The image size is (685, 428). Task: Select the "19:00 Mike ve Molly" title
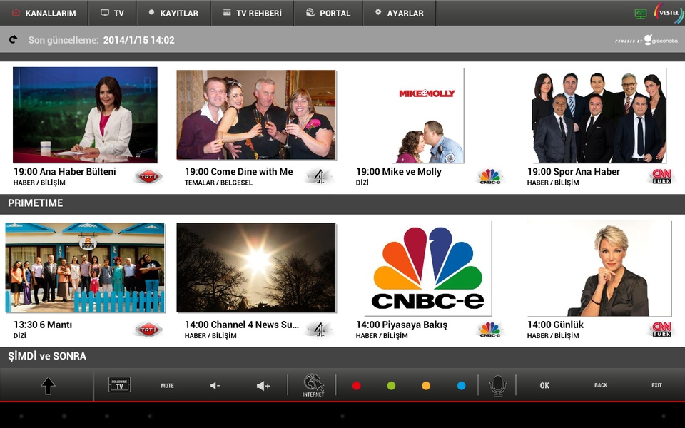398,172
